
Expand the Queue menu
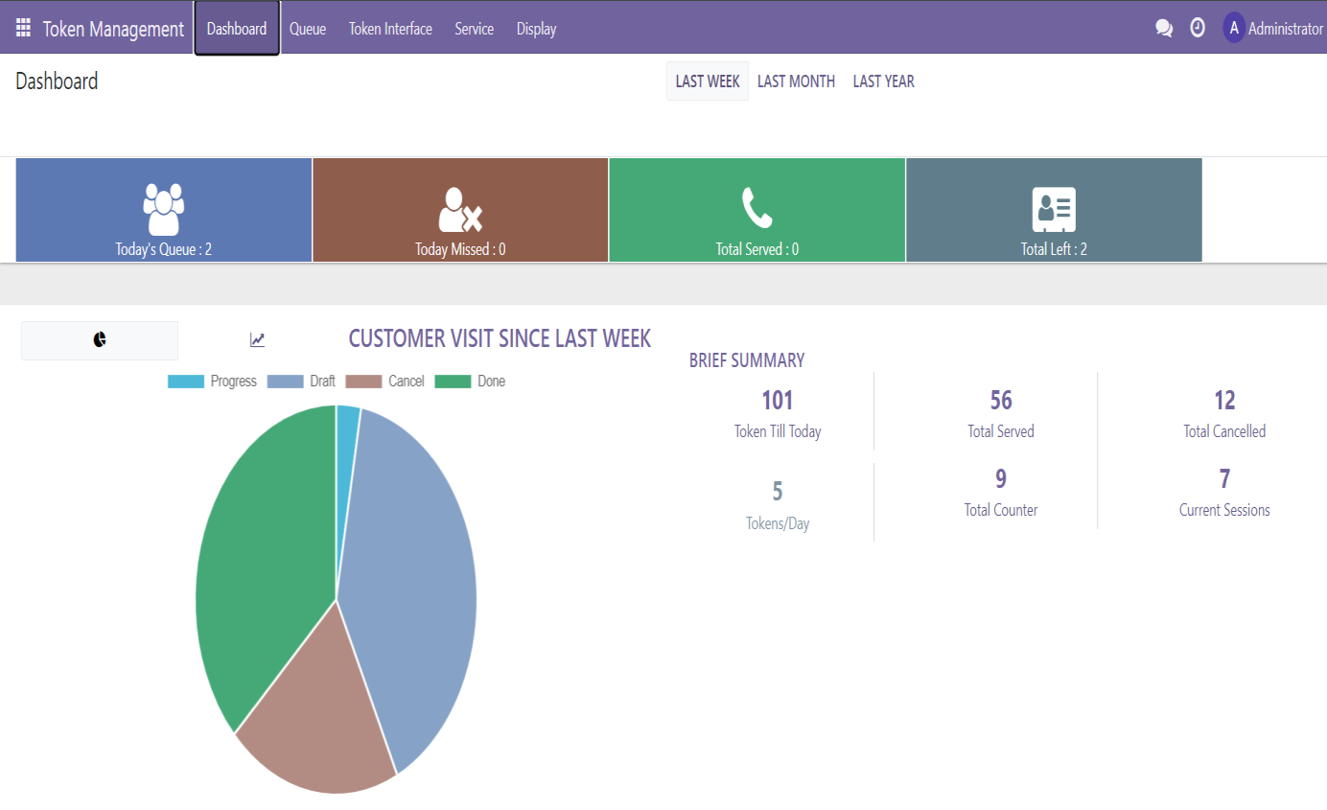pos(308,29)
